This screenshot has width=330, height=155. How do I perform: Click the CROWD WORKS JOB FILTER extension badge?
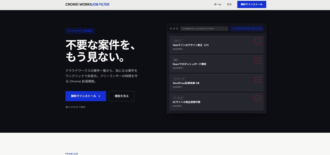[247, 28]
